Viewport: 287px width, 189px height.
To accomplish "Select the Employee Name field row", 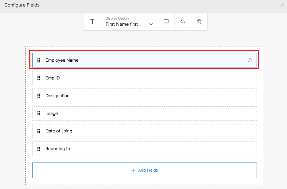I will pos(145,60).
